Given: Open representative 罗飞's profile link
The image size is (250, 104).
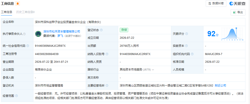Looking at the screenshot, I should coord(60,36).
